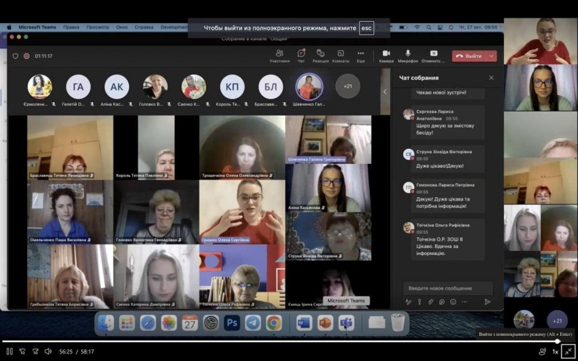Seek on the video progress bar
The image size is (578, 361).
pos(289,341)
